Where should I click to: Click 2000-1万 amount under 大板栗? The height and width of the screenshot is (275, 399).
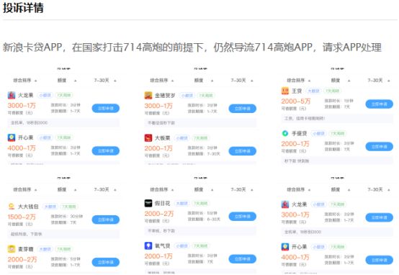158,148
